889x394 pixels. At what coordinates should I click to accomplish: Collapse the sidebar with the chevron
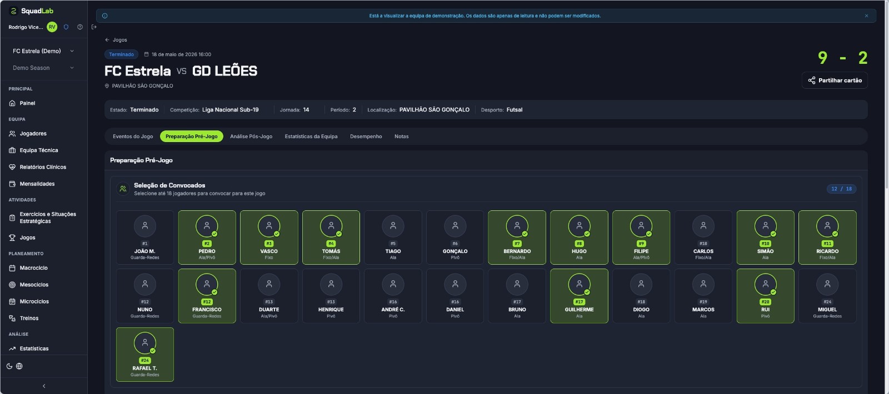tap(44, 386)
